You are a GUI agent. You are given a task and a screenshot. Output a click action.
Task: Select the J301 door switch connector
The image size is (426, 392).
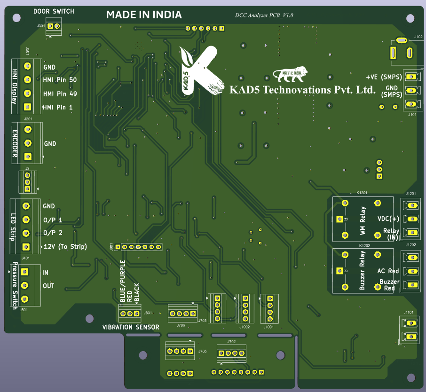coord(54,26)
